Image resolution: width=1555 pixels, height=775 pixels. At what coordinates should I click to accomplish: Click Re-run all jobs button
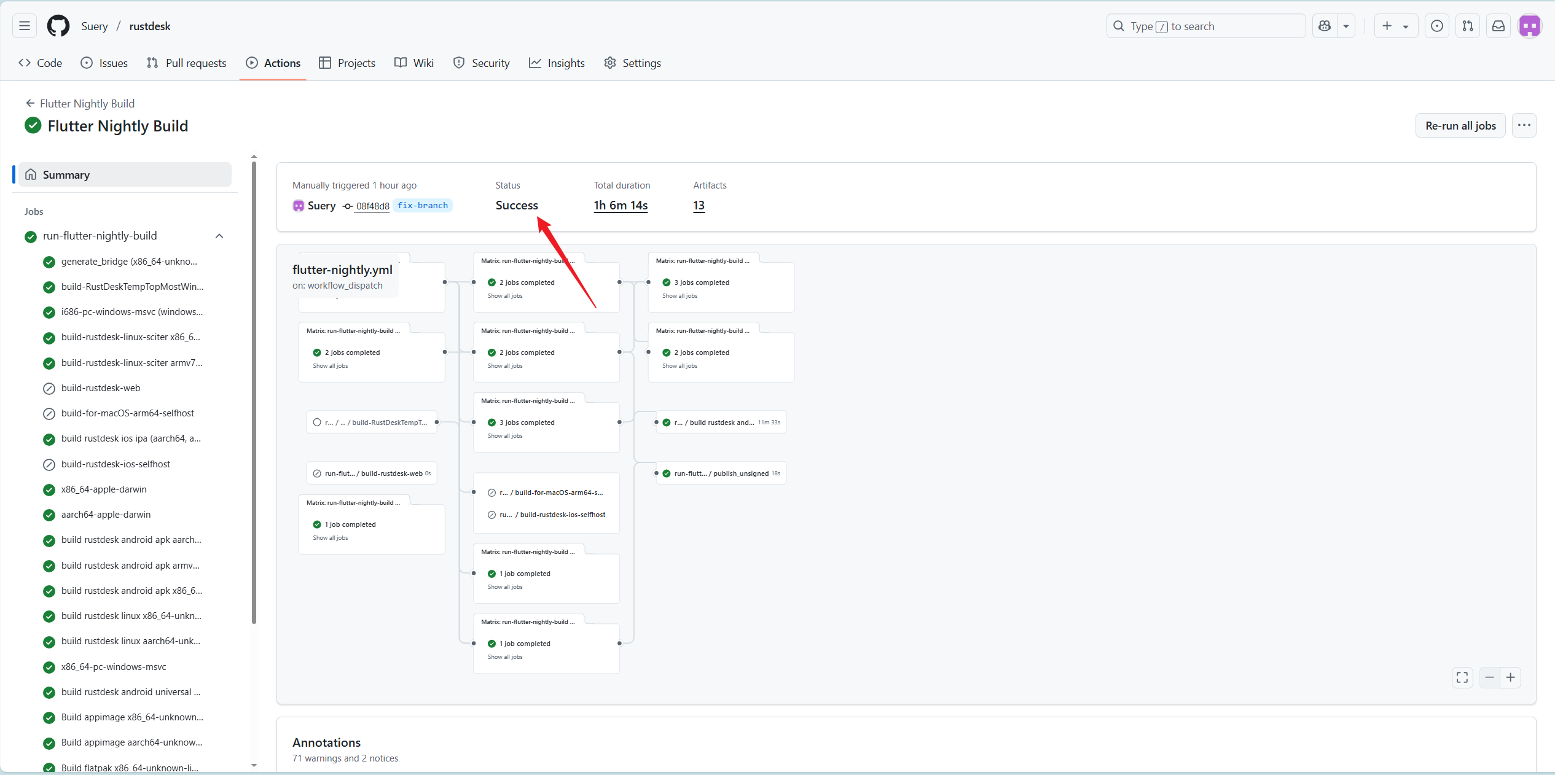click(x=1460, y=125)
